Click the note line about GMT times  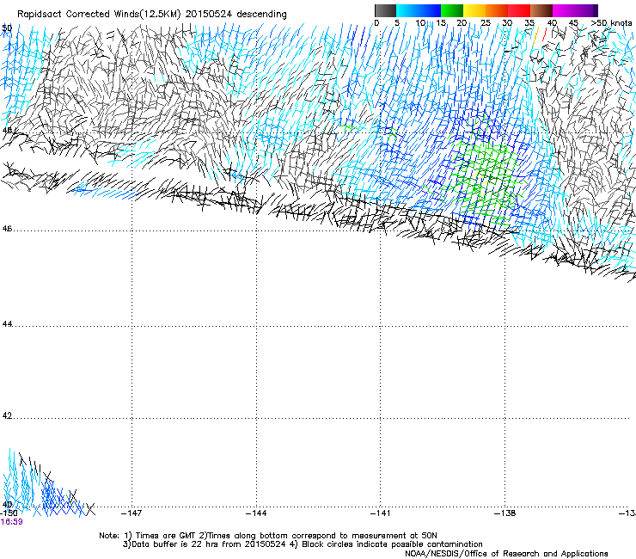click(x=268, y=536)
